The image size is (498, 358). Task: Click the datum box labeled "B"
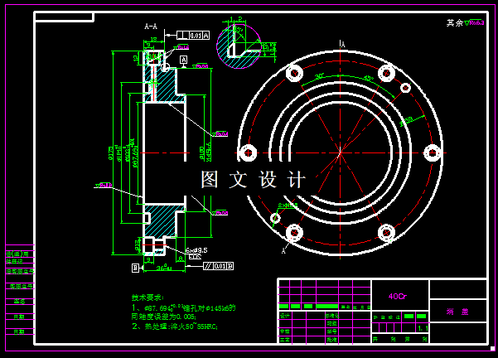pos(135,268)
